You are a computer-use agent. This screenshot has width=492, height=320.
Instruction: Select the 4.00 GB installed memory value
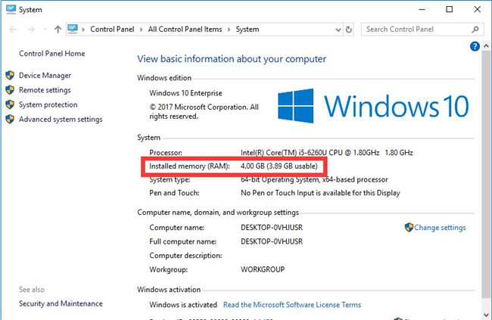point(279,166)
